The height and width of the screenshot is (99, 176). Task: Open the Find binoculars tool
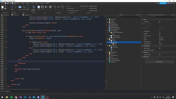click(x=20, y=7)
